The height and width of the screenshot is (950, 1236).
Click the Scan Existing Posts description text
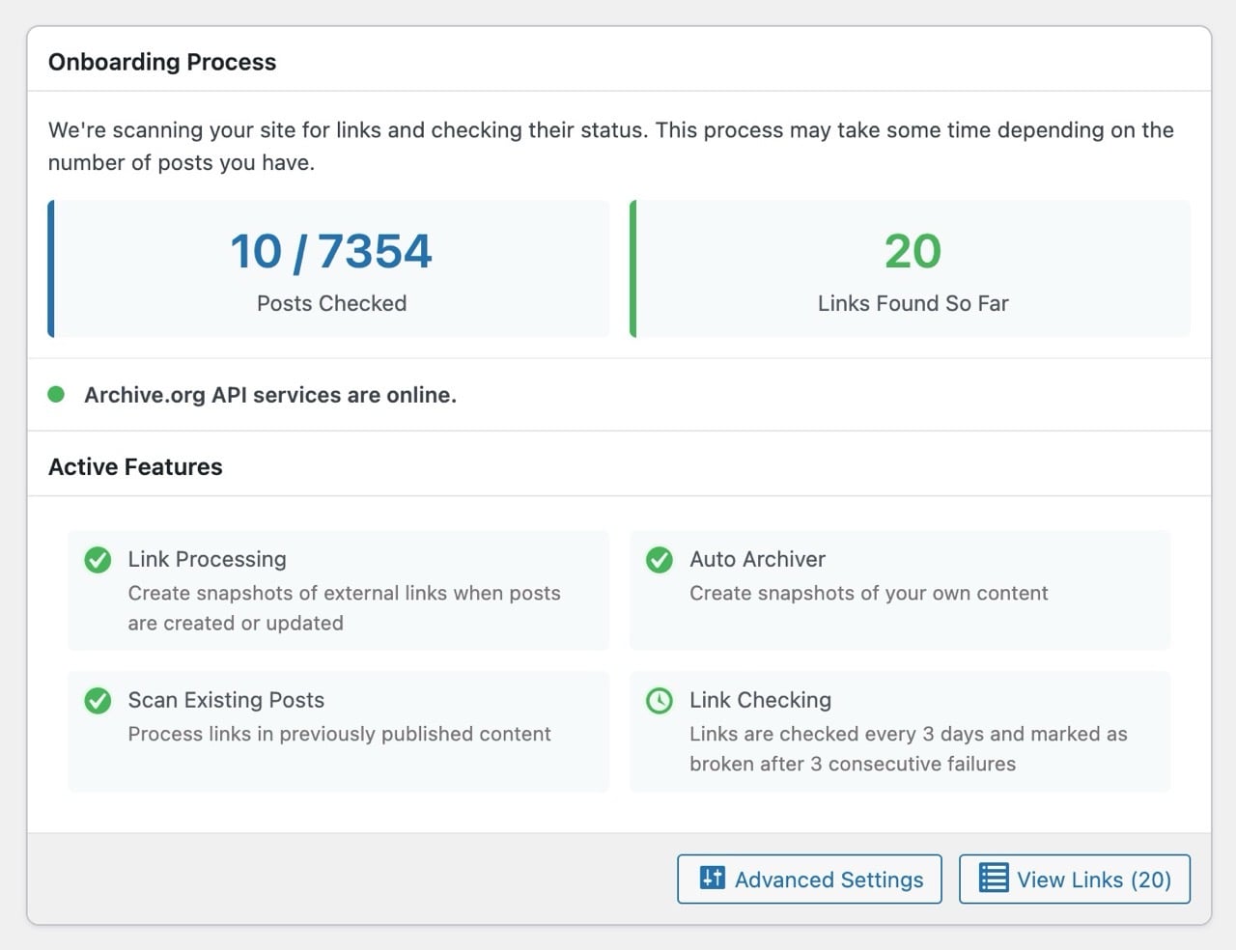(x=338, y=734)
